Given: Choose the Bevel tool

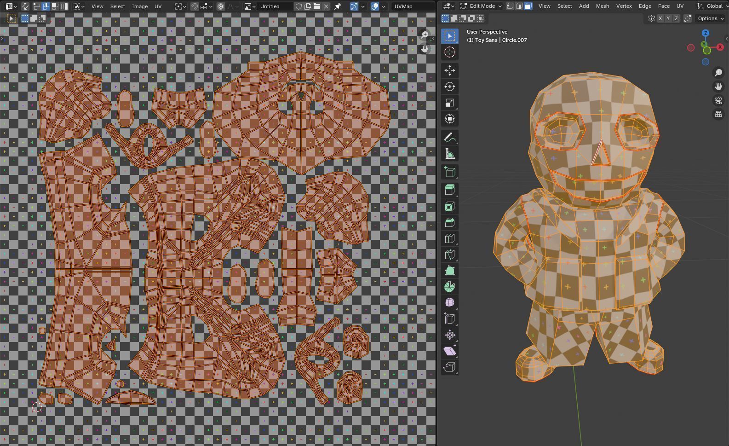Looking at the screenshot, I should (x=449, y=222).
